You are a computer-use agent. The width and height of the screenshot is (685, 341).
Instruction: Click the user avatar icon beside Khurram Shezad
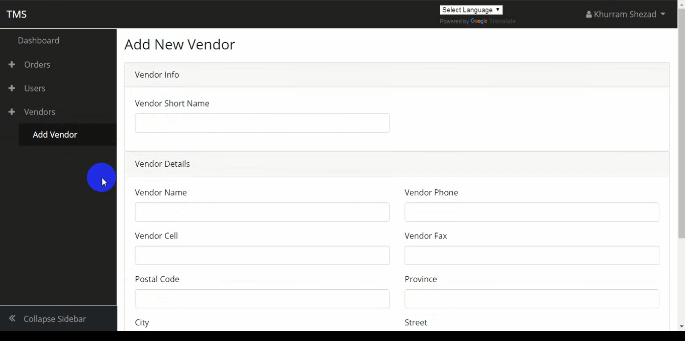(x=589, y=15)
